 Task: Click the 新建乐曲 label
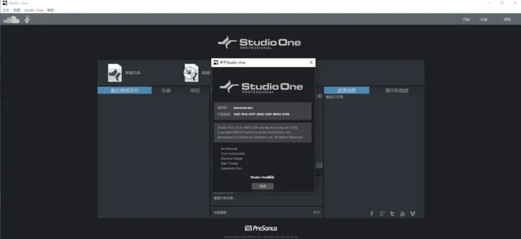133,73
